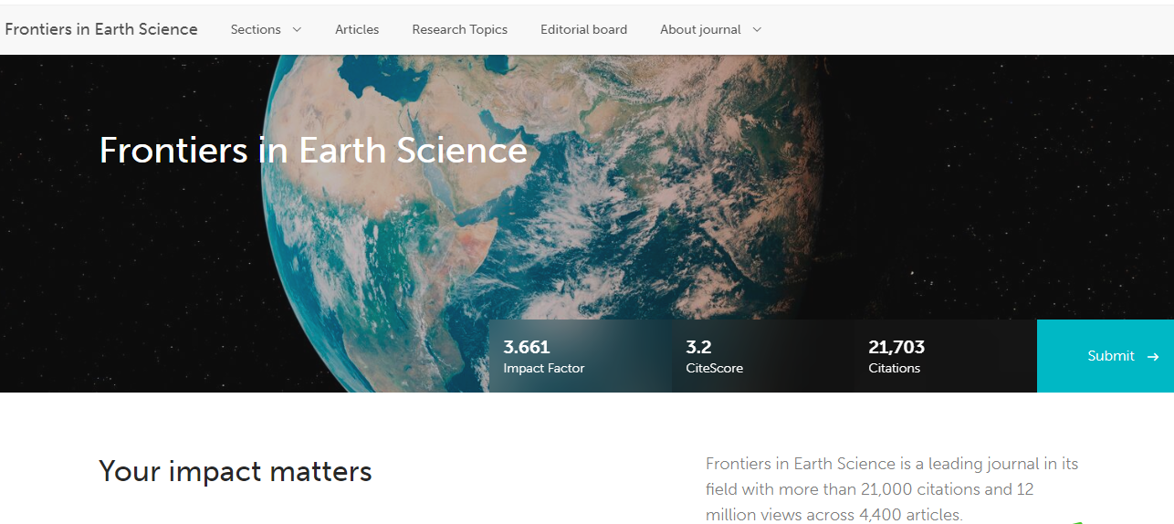Click the 3.2 CiteScore value
1174x524 pixels.
[x=698, y=347]
